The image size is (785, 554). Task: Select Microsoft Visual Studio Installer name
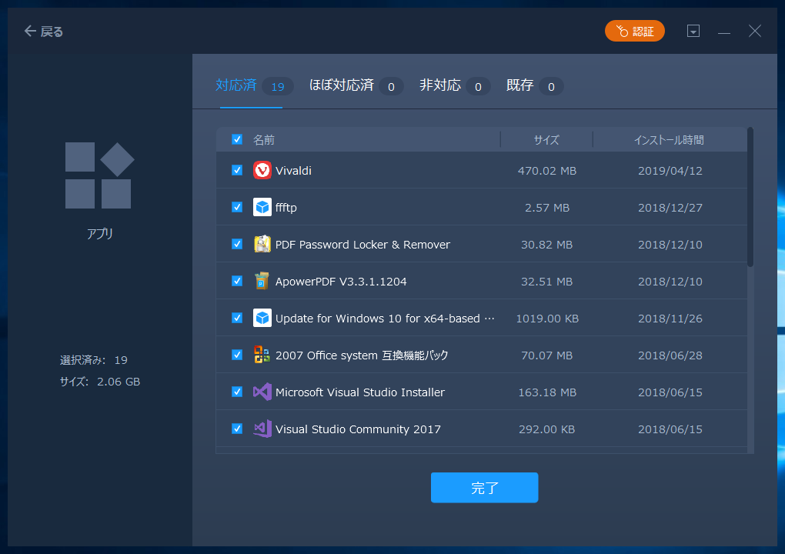360,392
